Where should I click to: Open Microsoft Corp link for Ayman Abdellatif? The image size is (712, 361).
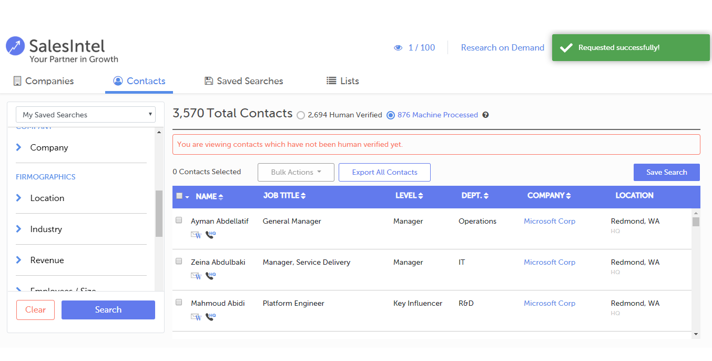[x=550, y=222]
